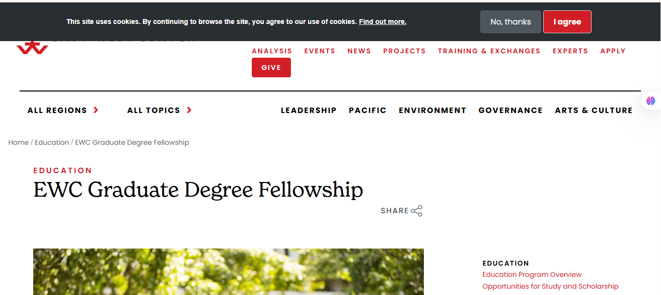Screen dimensions: 661x295
Task: Decline cookies with No, thanks
Action: click(510, 22)
